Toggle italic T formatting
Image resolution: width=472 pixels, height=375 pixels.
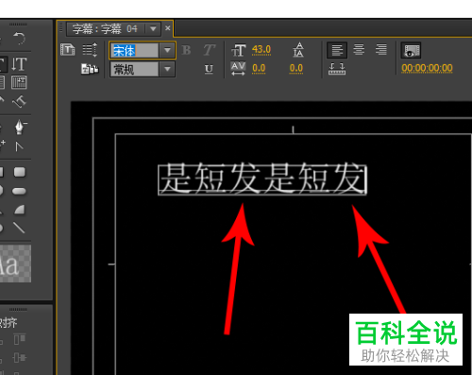click(209, 50)
